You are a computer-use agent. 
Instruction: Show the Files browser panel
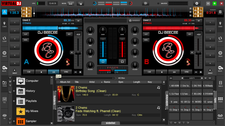point(4,84)
